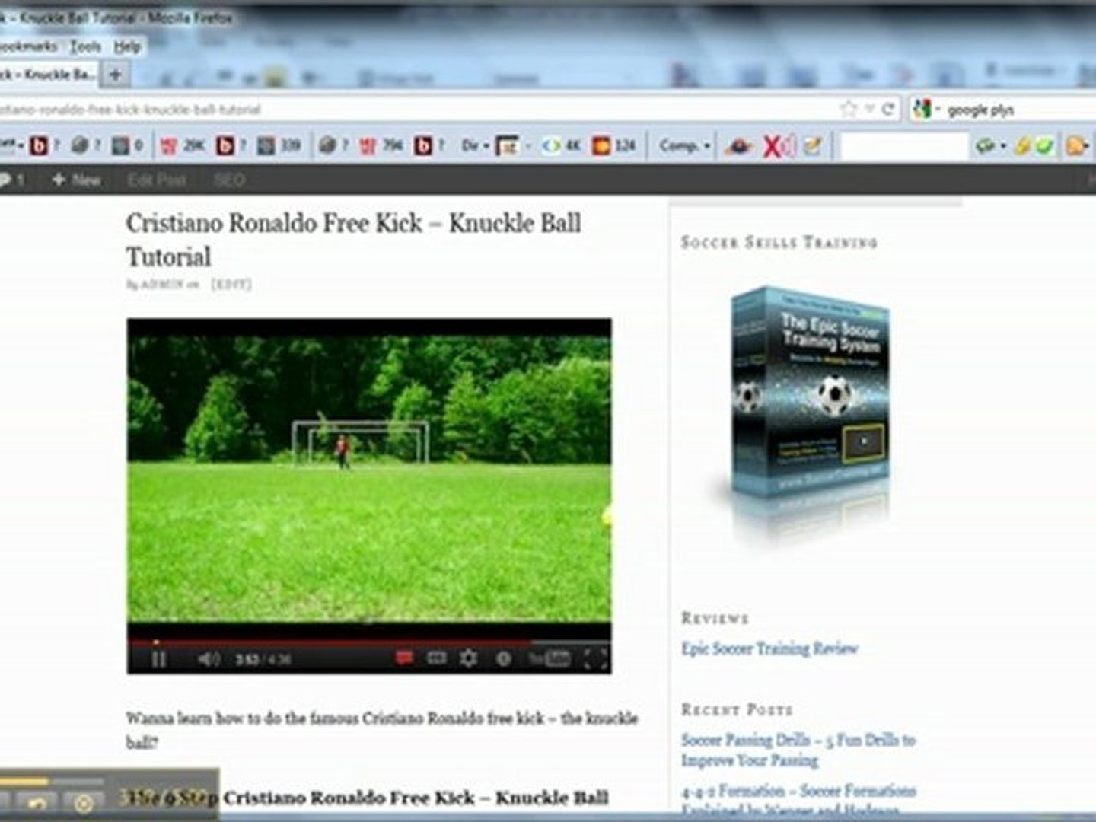Click the video frame showing the goal
The image size is (1096, 822).
tap(369, 479)
